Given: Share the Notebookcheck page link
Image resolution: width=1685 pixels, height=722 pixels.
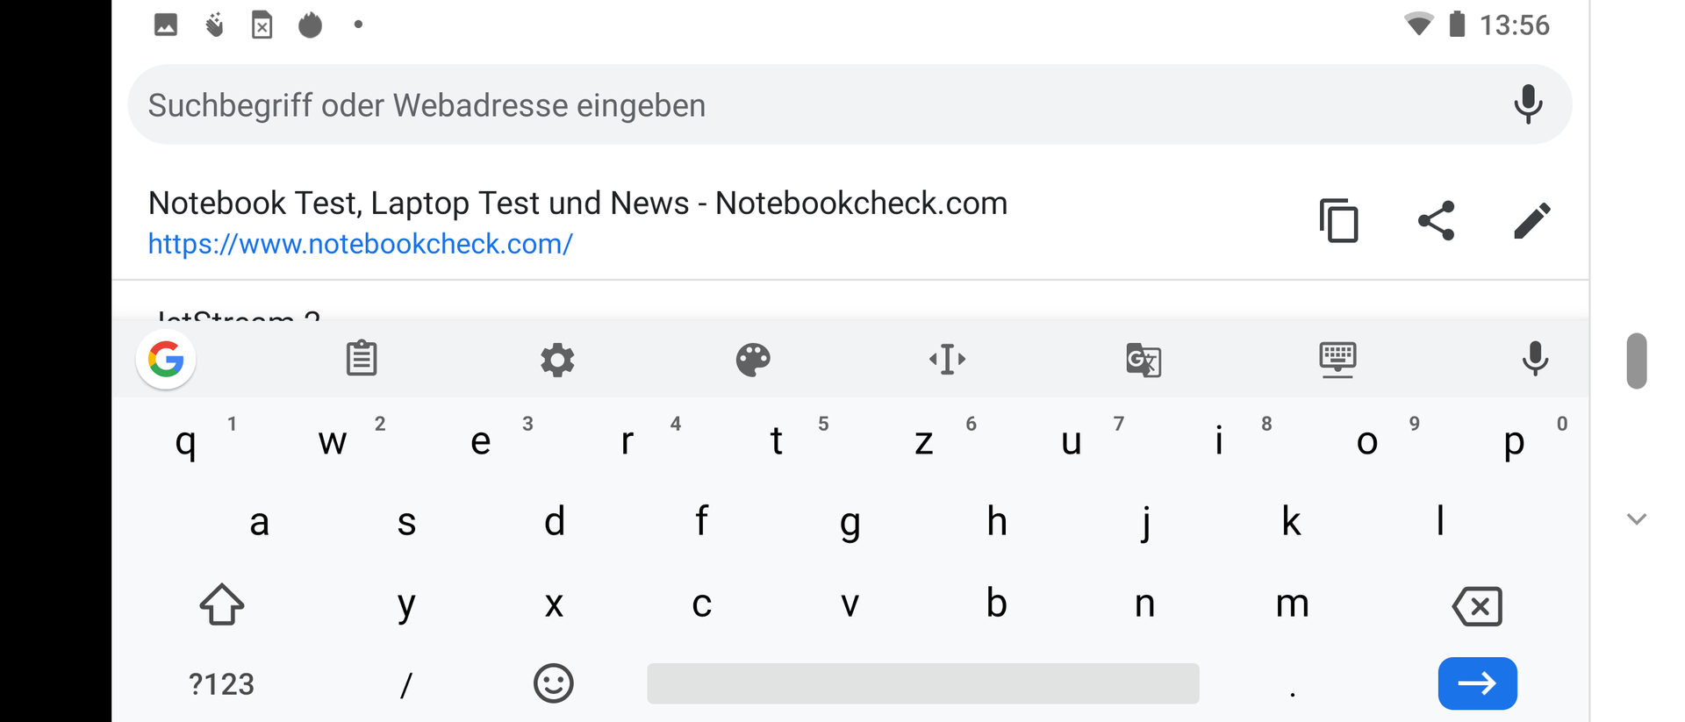Looking at the screenshot, I should 1436,220.
